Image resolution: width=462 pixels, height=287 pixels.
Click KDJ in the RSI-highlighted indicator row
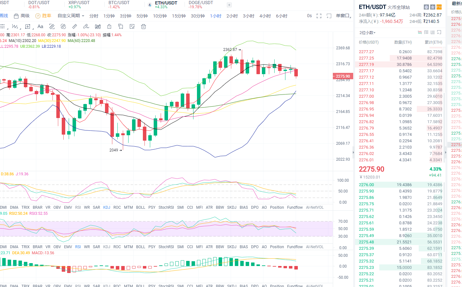(x=107, y=247)
